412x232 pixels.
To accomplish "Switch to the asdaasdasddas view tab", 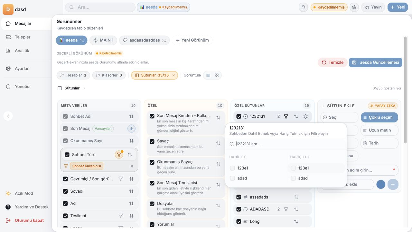I will pos(145,40).
